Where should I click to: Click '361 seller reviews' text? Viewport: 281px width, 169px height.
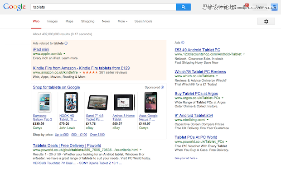point(113,72)
